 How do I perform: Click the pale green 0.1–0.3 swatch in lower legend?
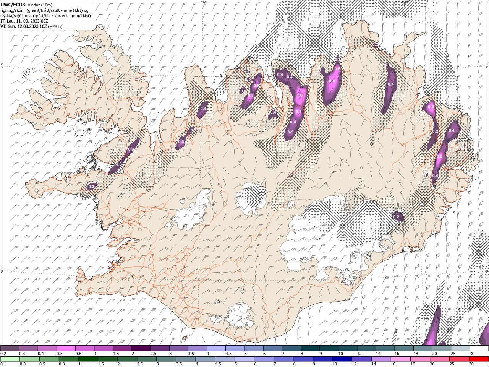(x=10, y=359)
